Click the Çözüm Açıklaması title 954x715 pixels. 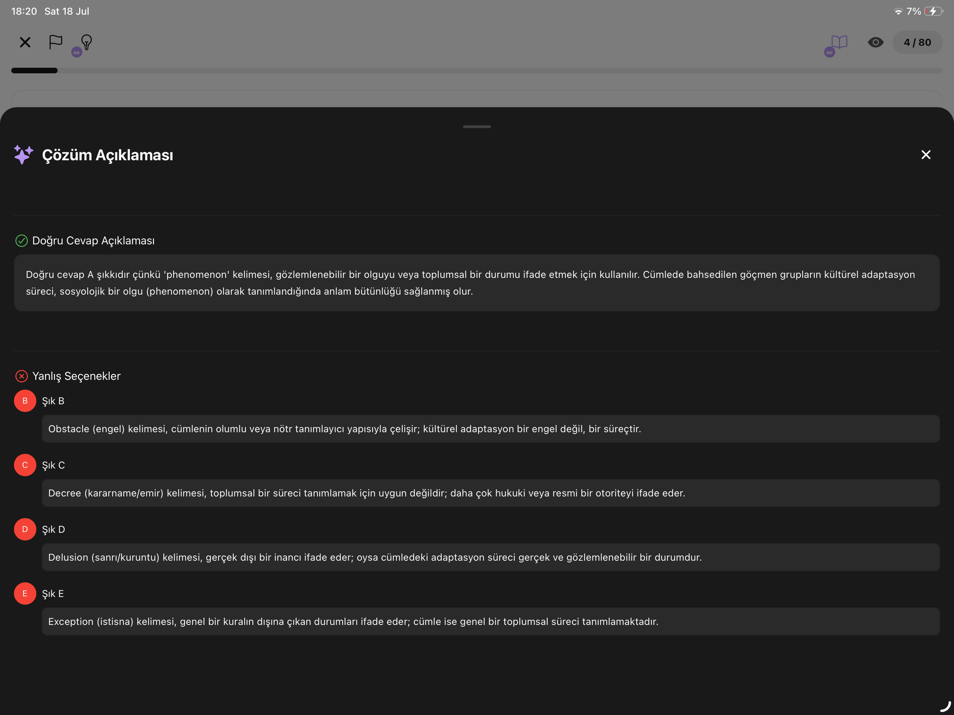coord(108,155)
